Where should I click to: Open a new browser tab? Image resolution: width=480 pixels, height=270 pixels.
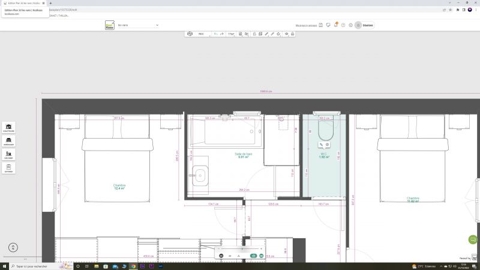pyautogui.click(x=50, y=3)
